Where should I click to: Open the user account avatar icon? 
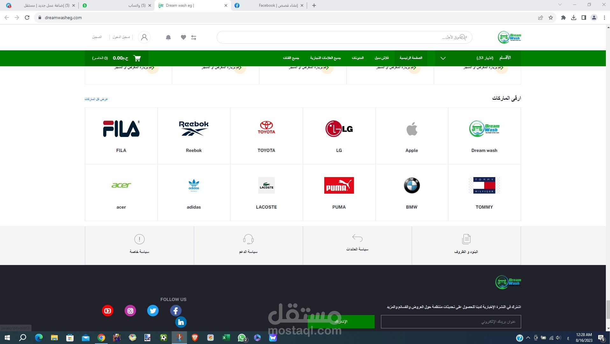coord(144,37)
